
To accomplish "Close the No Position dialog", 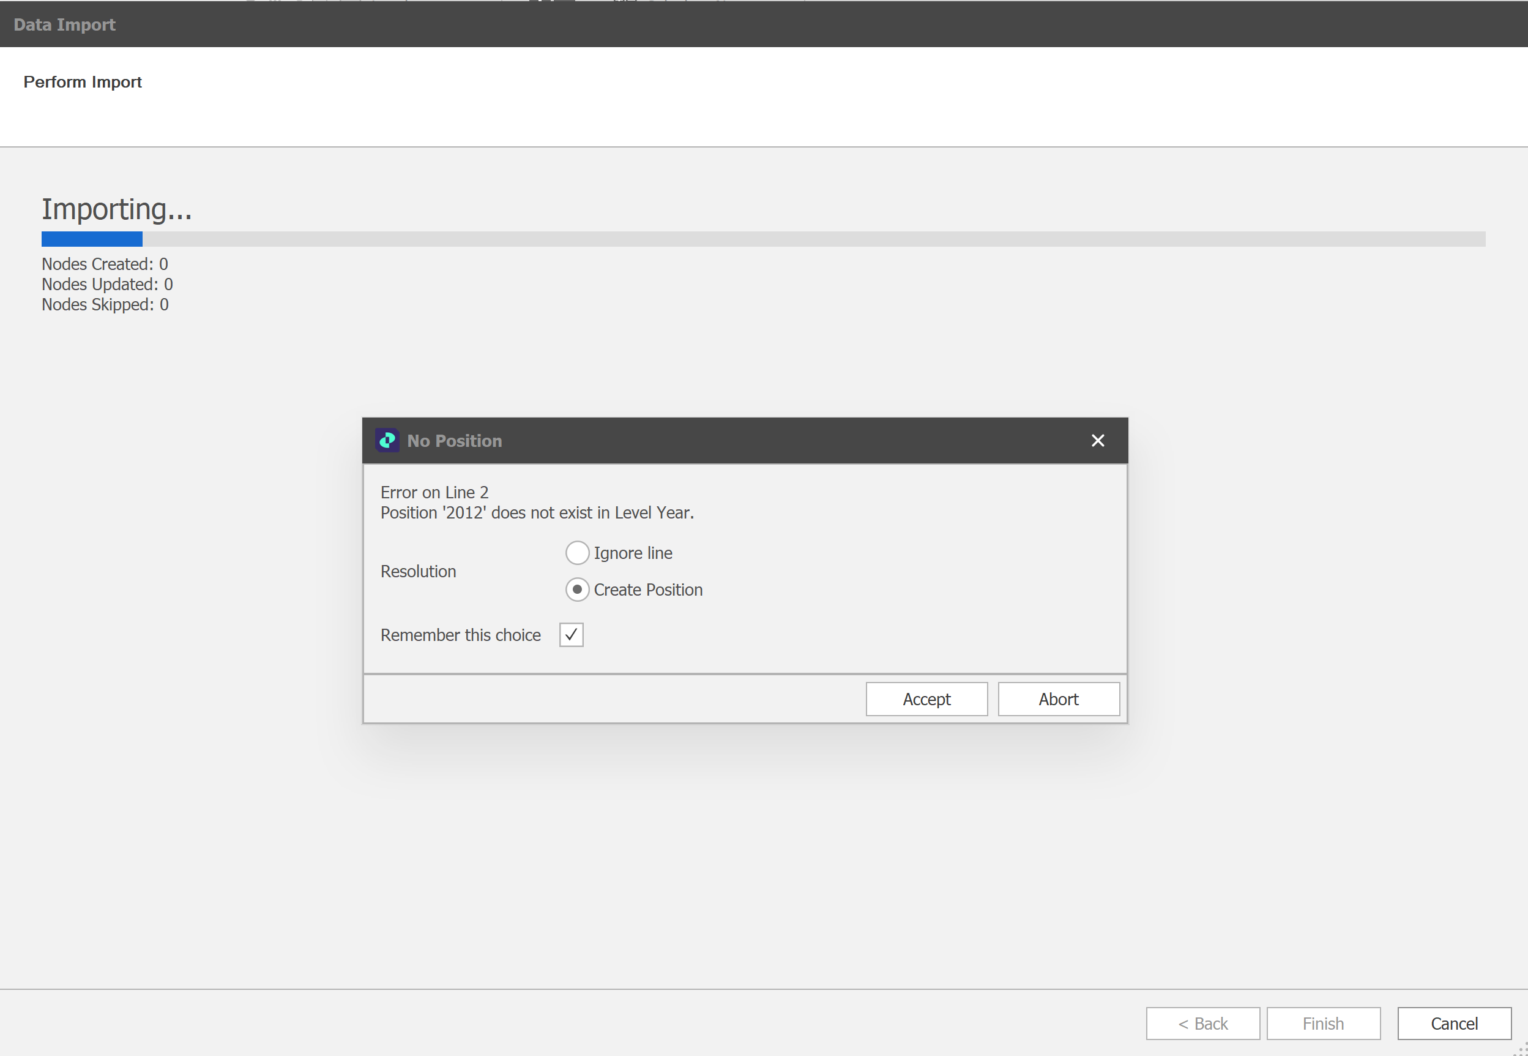I will (1097, 441).
